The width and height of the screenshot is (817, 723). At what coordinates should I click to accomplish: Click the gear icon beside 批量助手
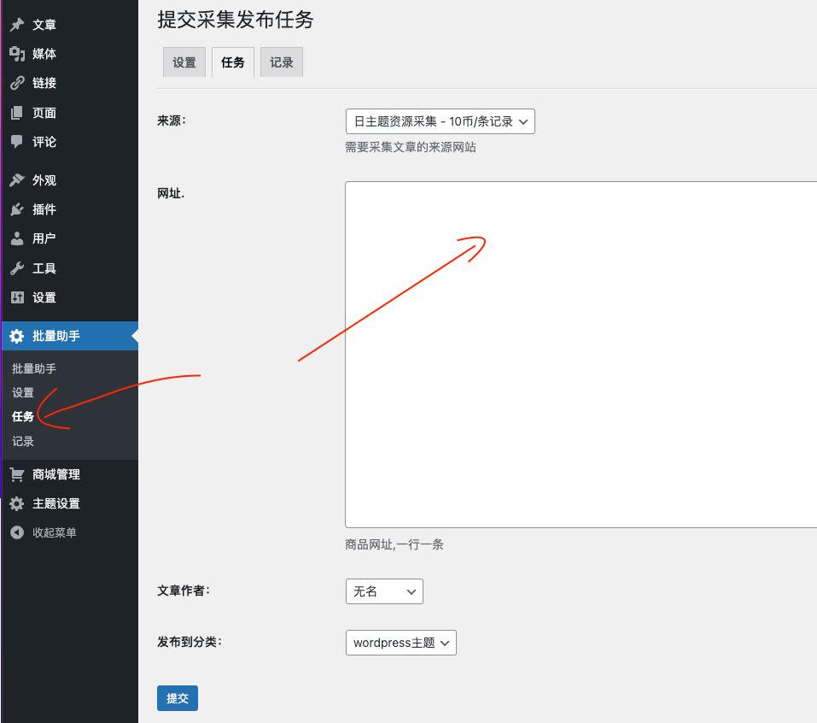tap(17, 337)
